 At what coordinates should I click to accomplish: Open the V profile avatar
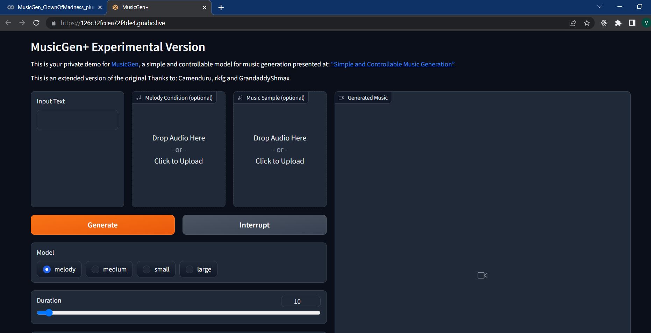(646, 23)
